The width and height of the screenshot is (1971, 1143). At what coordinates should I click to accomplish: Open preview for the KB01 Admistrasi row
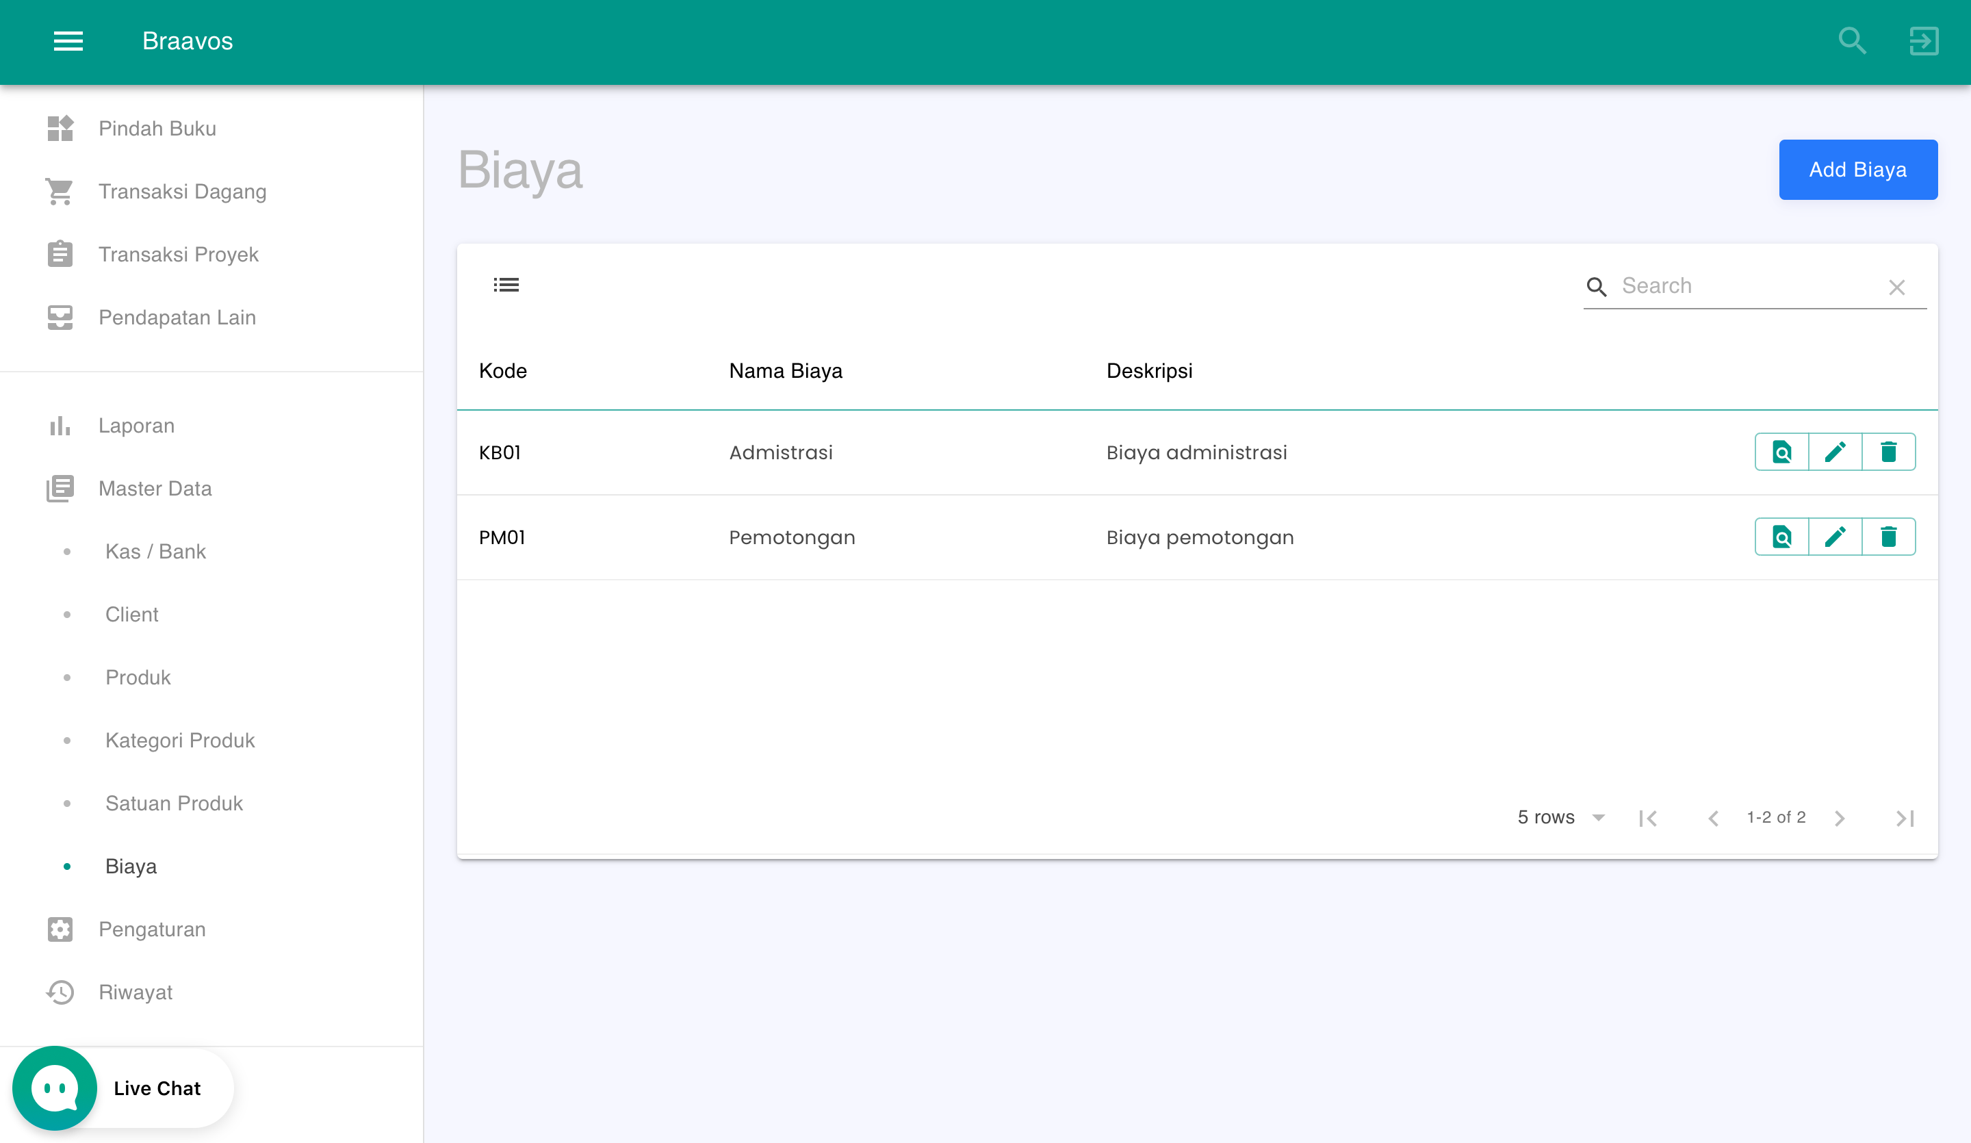(x=1781, y=452)
